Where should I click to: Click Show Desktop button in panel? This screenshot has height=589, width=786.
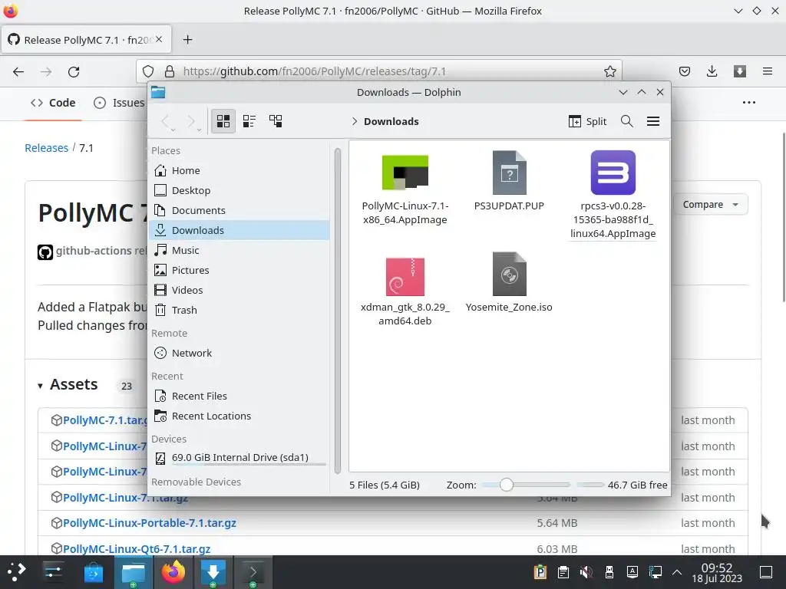(766, 572)
